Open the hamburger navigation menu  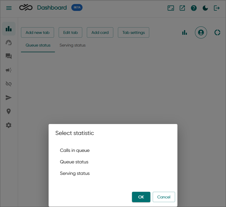[x=9, y=8]
